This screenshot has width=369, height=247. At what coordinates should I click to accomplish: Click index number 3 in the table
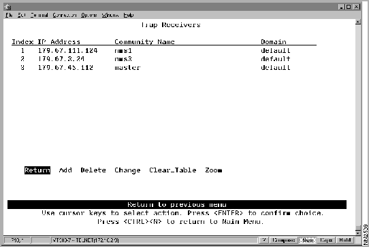pos(22,68)
